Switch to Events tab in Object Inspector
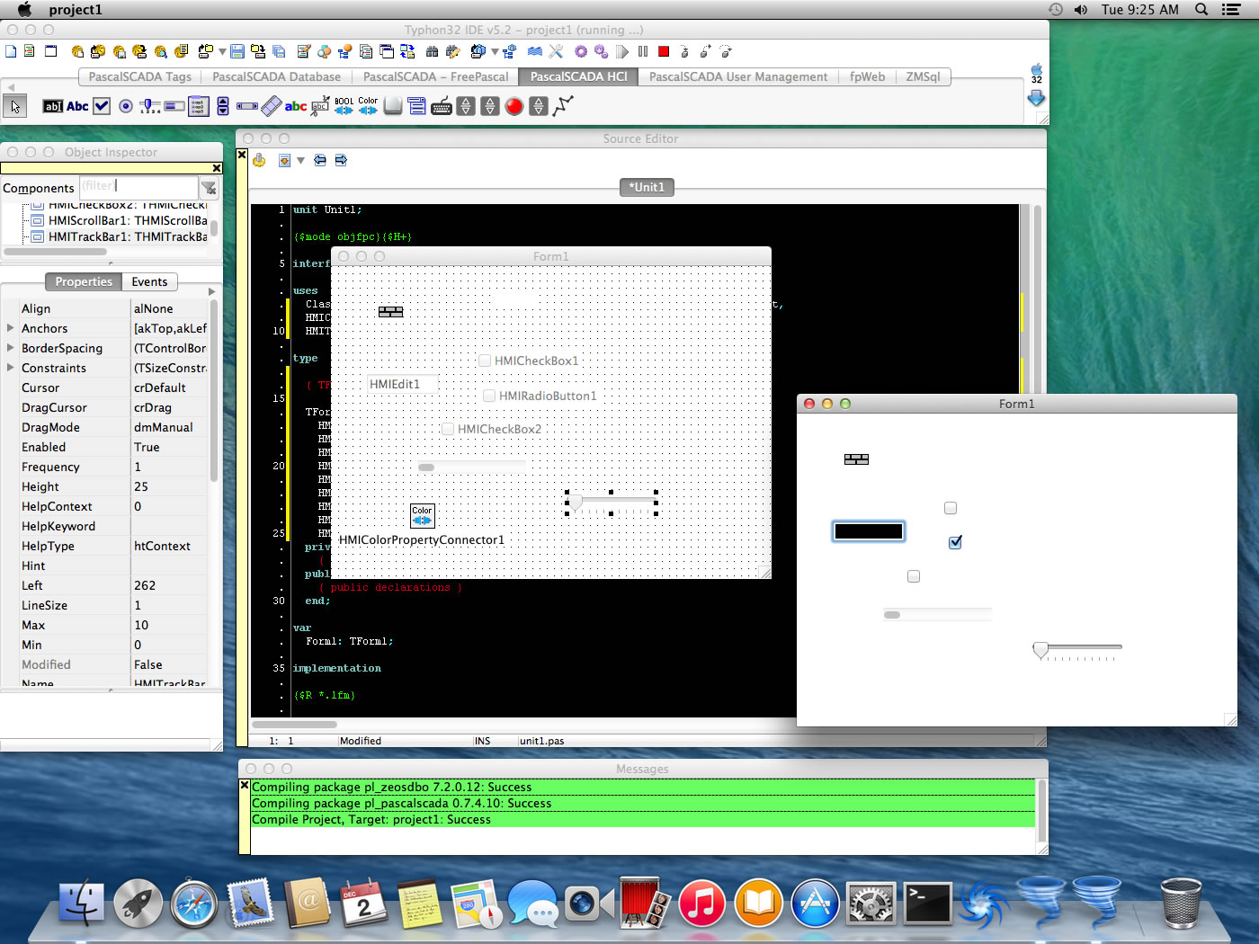Screen dimensions: 1259x944 pyautogui.click(x=149, y=281)
